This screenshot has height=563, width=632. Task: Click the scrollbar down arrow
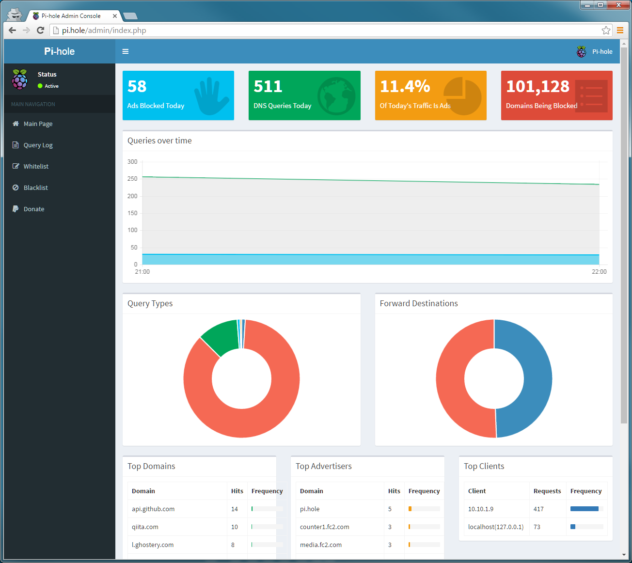624,555
